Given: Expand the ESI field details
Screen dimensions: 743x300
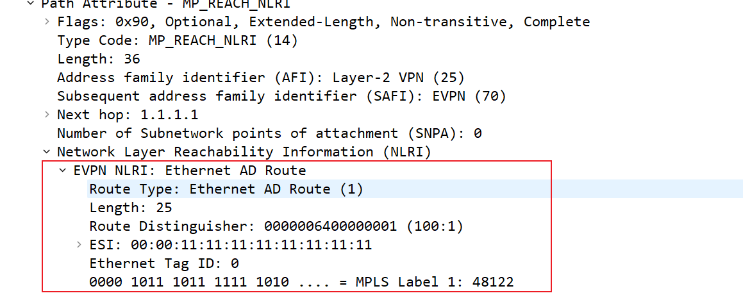Looking at the screenshot, I should tap(79, 245).
